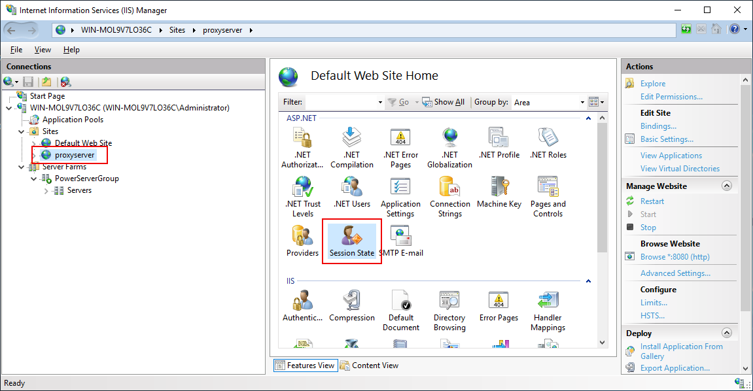Collapse the WIN-MOL9V7LO36C server node
753x391 pixels.
point(9,108)
